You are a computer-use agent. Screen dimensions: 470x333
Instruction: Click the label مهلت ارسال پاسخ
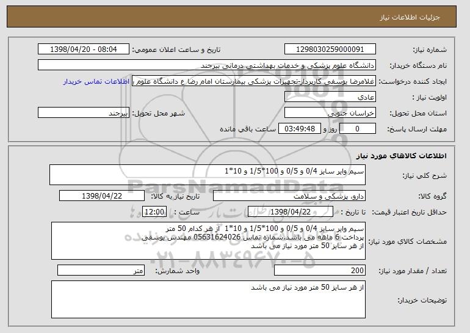coord(417,130)
